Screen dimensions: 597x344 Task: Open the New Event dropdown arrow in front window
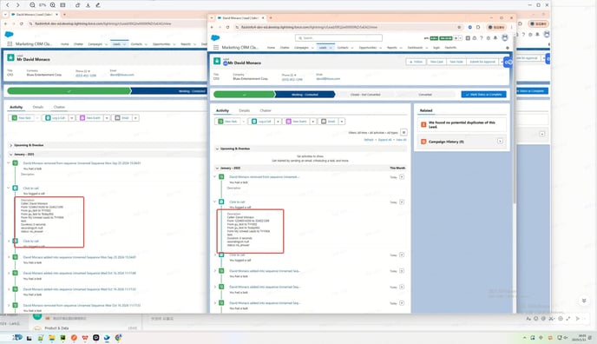[313, 122]
